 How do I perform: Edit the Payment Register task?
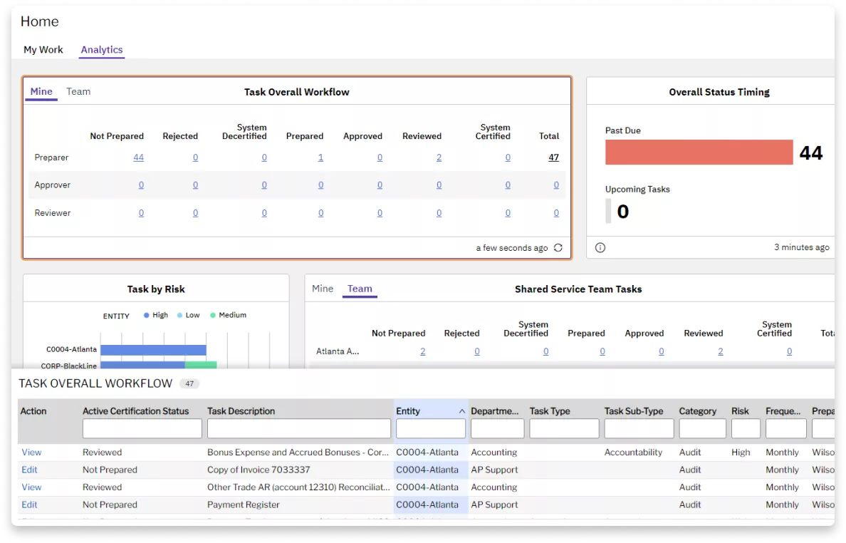click(29, 505)
